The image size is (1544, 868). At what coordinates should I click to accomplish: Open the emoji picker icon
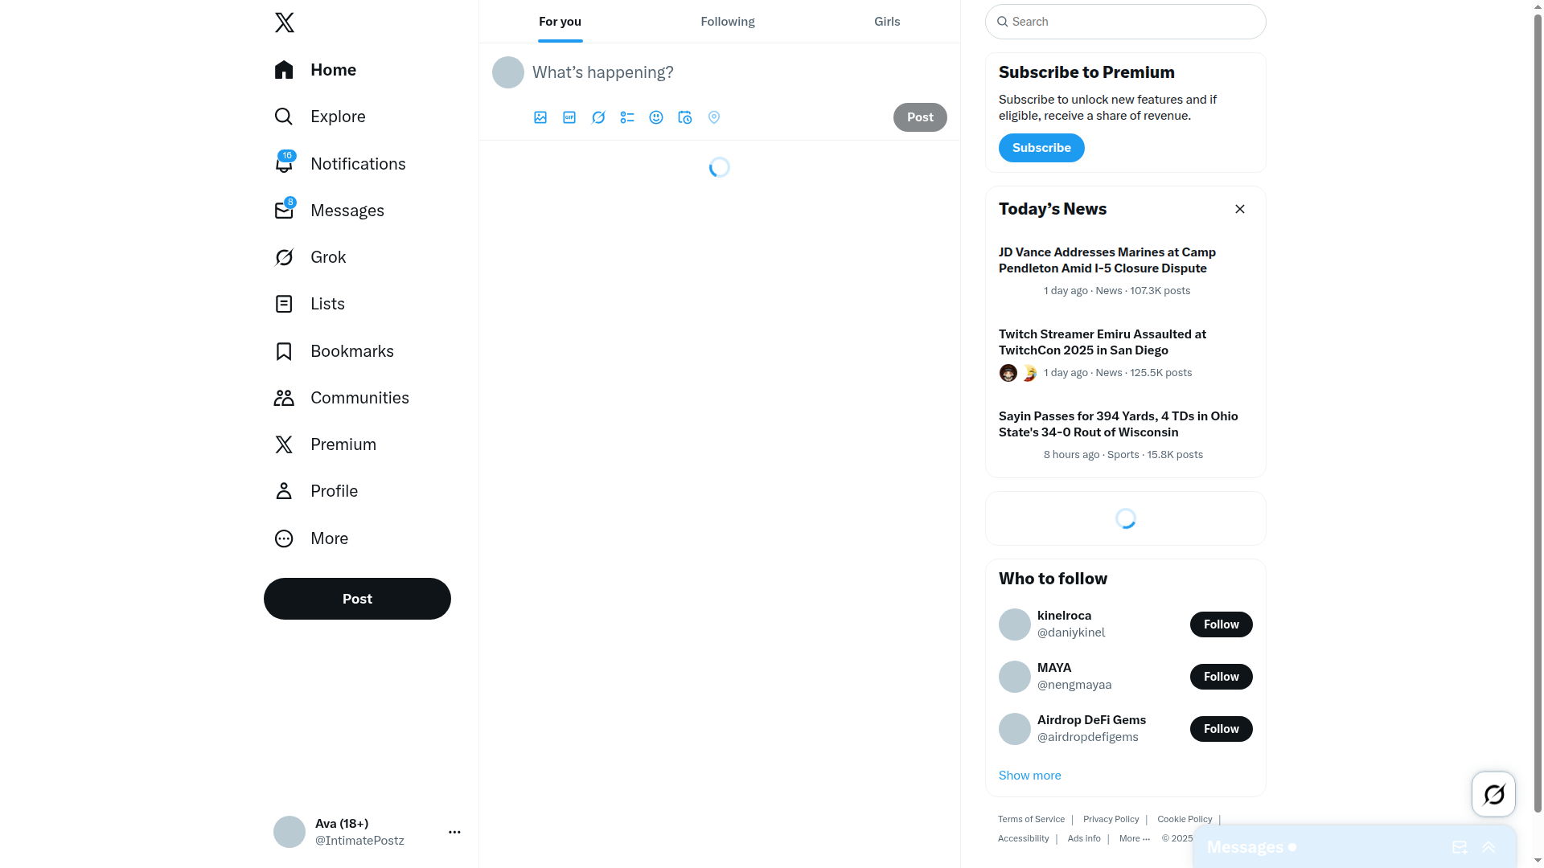tap(656, 117)
